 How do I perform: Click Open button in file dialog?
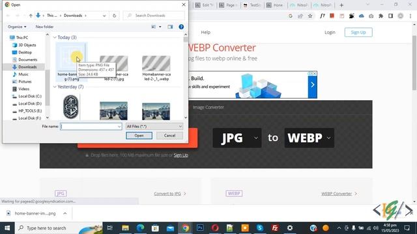click(x=139, y=136)
